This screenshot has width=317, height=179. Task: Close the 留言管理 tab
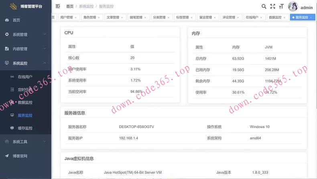pos(215,18)
